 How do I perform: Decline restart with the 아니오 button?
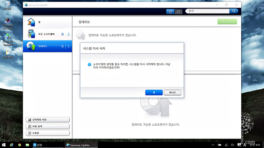click(x=172, y=92)
